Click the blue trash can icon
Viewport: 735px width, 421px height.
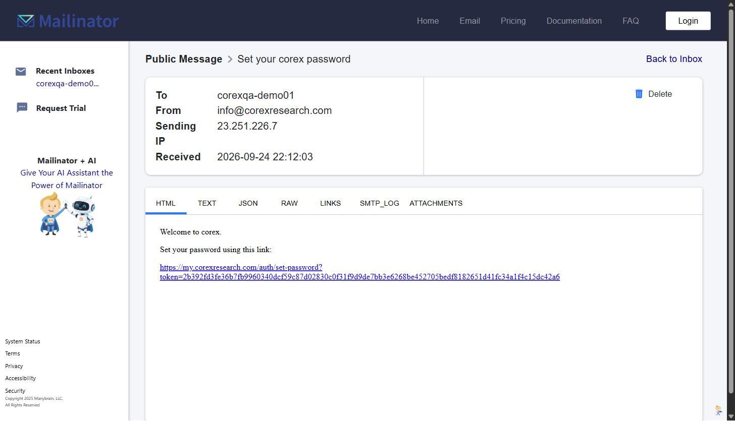tap(639, 94)
